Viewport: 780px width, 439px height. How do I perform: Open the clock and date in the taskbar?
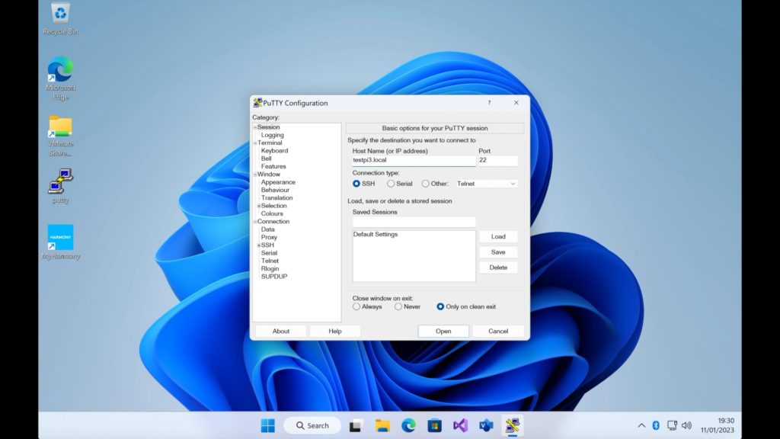coord(718,425)
